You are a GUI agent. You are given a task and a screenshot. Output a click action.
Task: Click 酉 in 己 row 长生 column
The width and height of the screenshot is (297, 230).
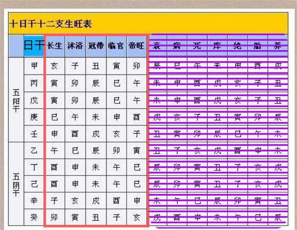click(x=54, y=184)
